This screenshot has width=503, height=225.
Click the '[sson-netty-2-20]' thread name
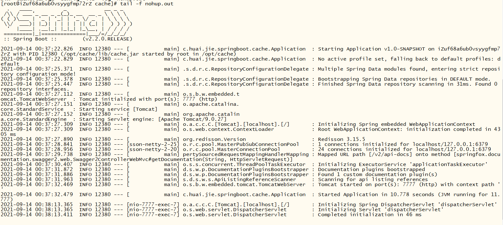(153, 149)
